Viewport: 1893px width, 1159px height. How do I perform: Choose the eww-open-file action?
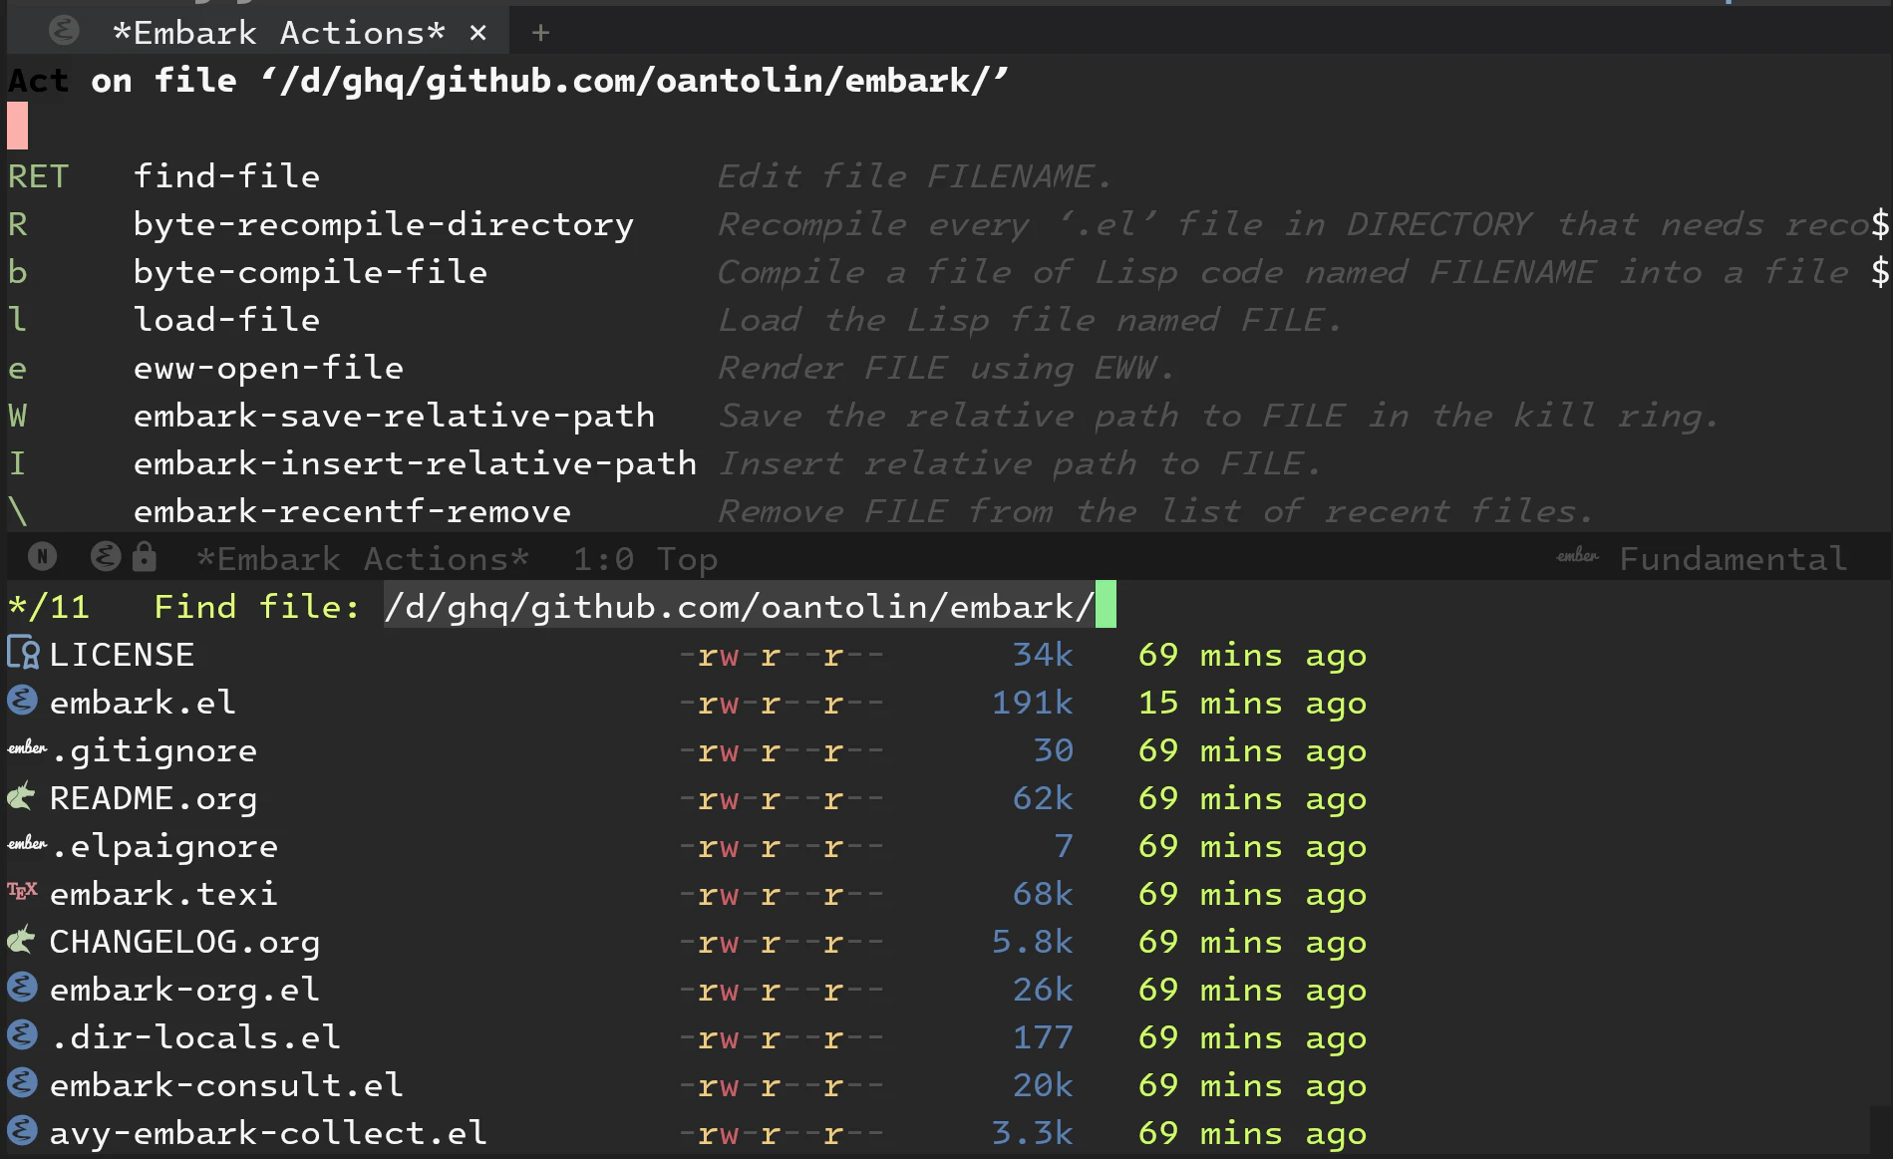pos(268,369)
